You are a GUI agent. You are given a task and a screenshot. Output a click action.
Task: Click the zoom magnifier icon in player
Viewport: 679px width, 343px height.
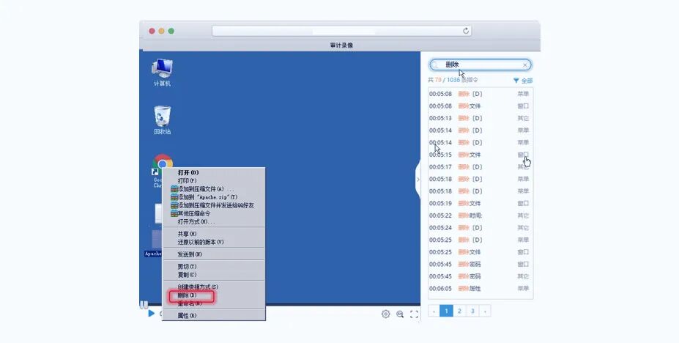[400, 314]
